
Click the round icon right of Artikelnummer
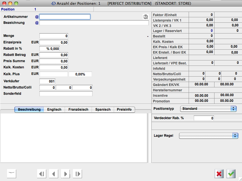pyautogui.click(x=146, y=17)
